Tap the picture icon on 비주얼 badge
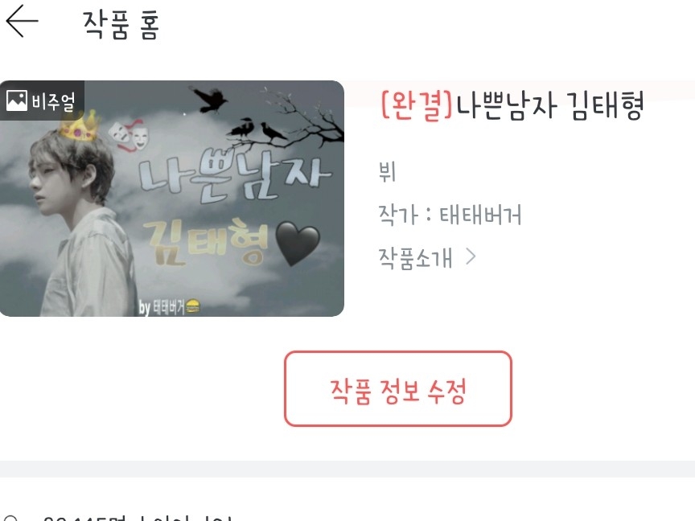The height and width of the screenshot is (521, 695). [17, 101]
